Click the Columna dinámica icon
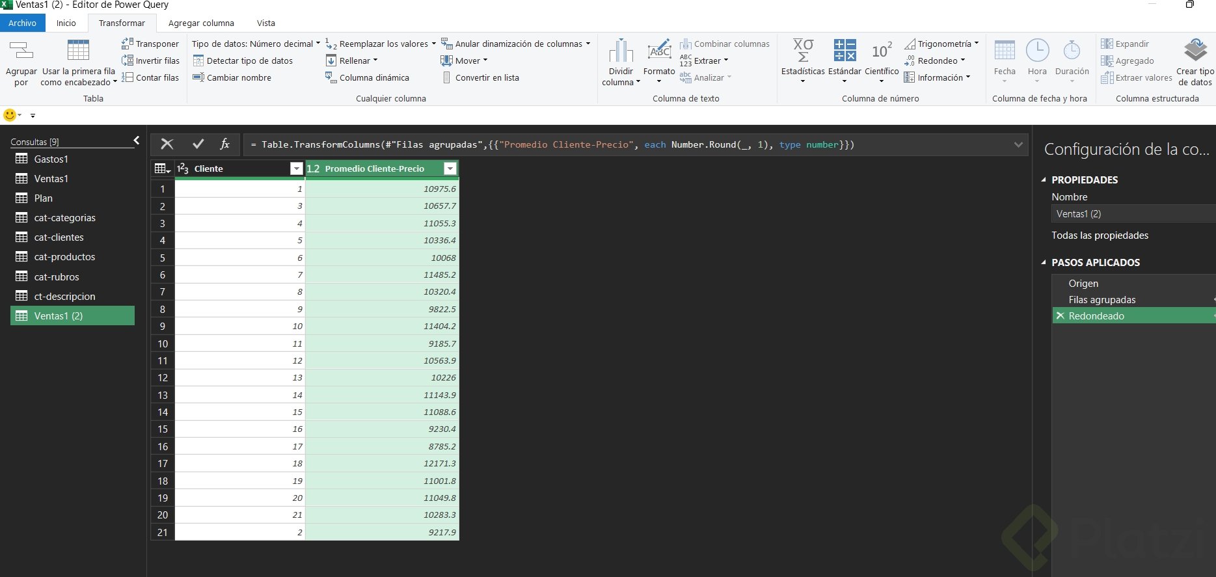Screen dimensions: 1216x577 (x=331, y=77)
